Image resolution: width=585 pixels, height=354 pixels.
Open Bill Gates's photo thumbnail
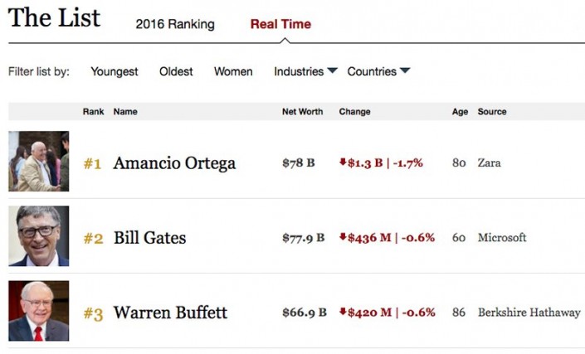(39, 236)
